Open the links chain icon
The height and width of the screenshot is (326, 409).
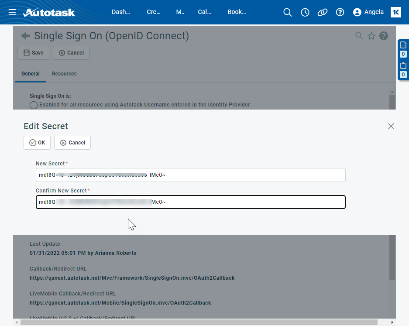point(323,12)
